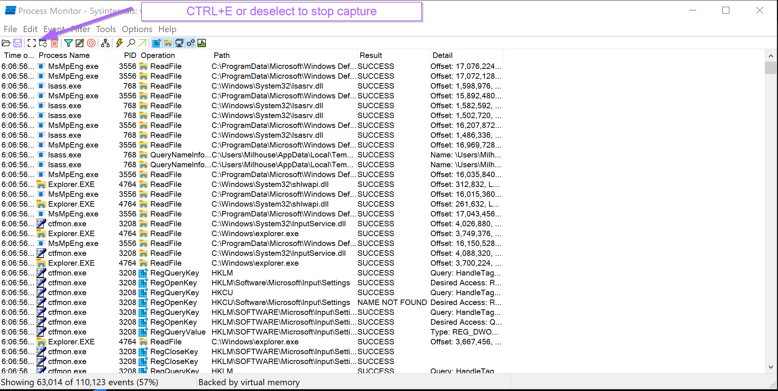Click the file icon in the Offset 4,026,880 row
This screenshot has height=391, width=778.
click(143, 224)
